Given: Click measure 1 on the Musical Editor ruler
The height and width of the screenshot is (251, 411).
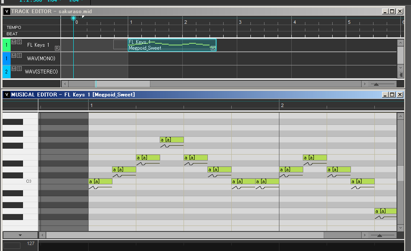Looking at the screenshot, I should [92, 105].
